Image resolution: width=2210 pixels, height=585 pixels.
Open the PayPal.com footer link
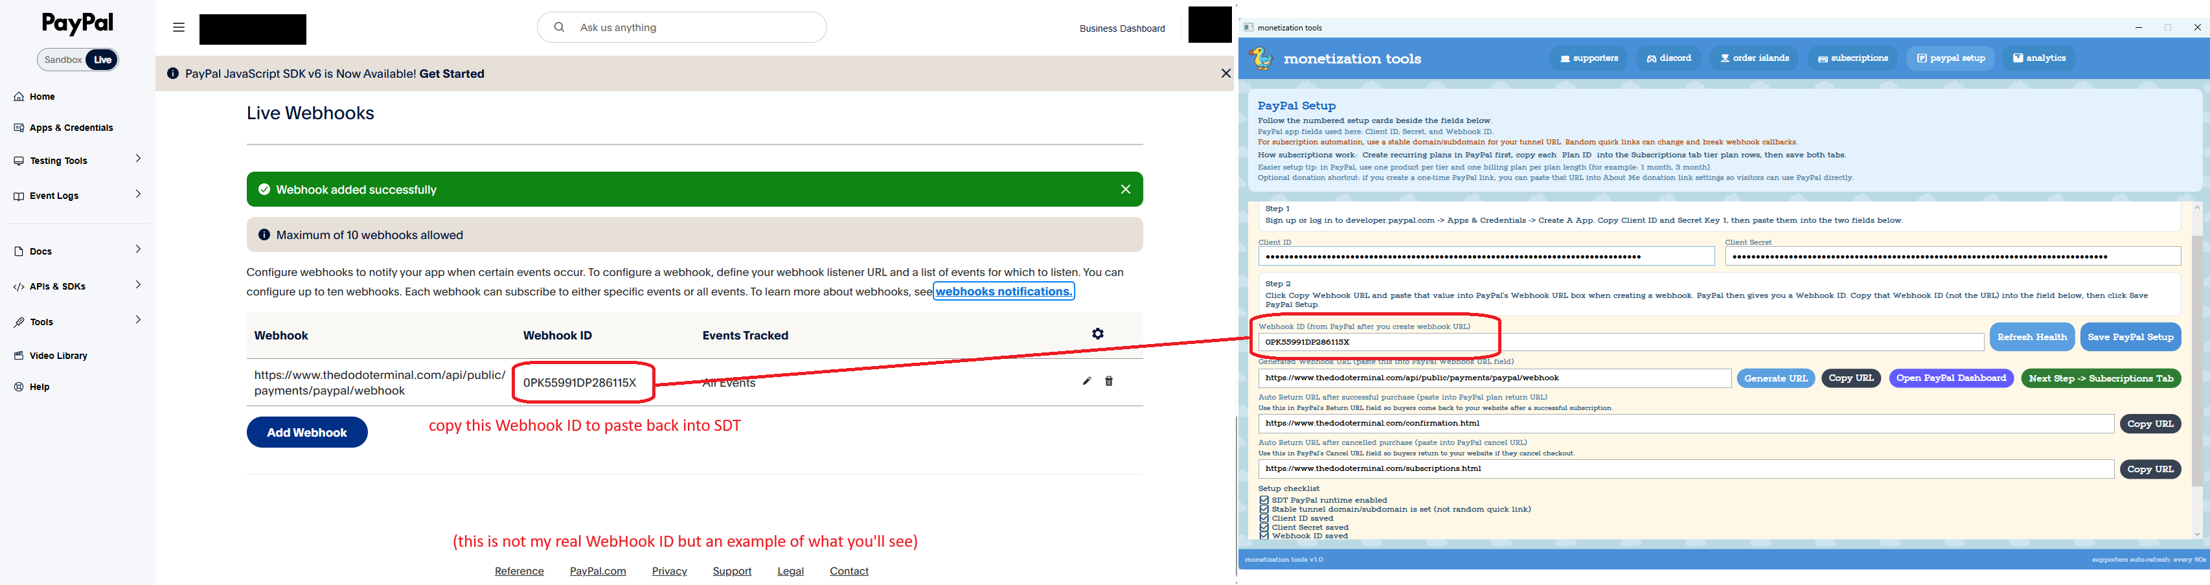(x=598, y=571)
